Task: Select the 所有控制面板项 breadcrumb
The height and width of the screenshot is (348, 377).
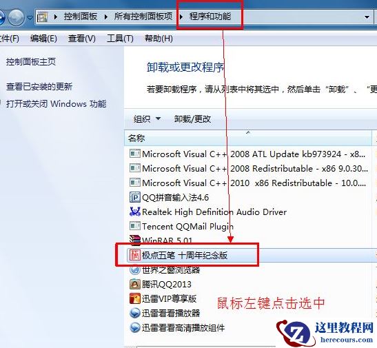Action: [x=143, y=17]
